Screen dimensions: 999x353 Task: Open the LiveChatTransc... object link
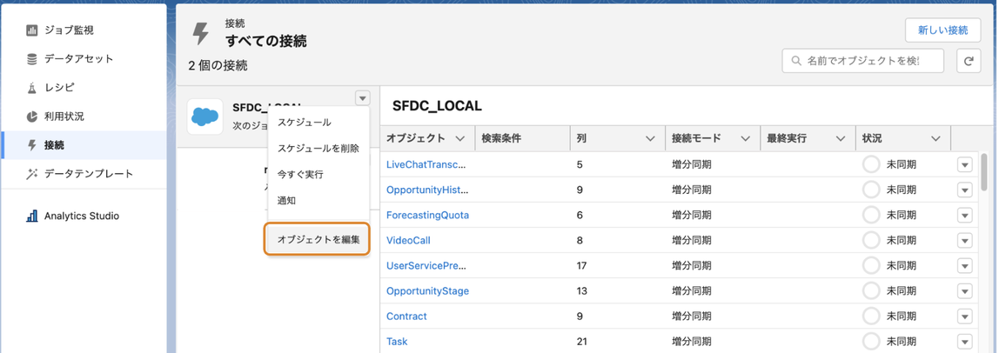pos(427,164)
